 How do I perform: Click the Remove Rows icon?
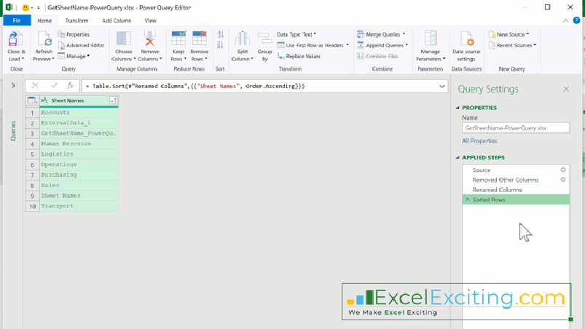[x=199, y=39]
